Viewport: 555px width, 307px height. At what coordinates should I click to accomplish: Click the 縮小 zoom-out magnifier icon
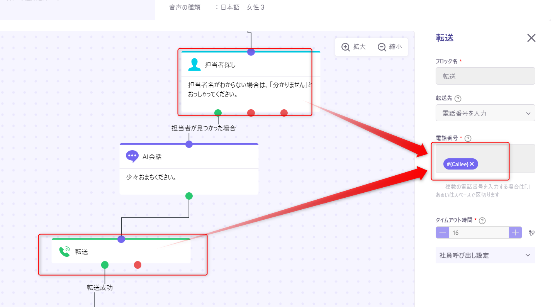pyautogui.click(x=382, y=47)
